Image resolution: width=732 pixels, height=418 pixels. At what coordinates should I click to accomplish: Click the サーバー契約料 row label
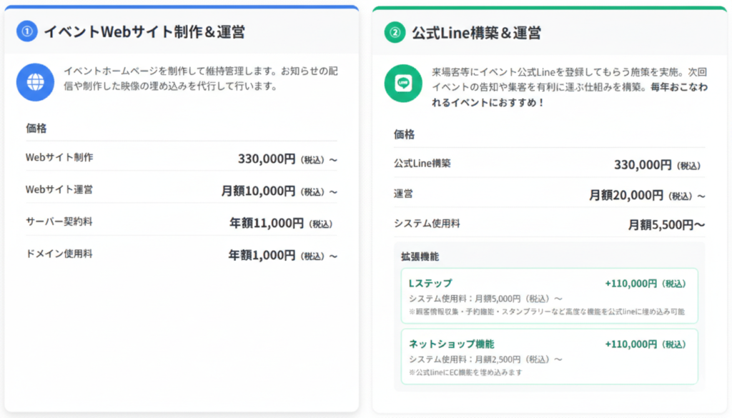[59, 222]
